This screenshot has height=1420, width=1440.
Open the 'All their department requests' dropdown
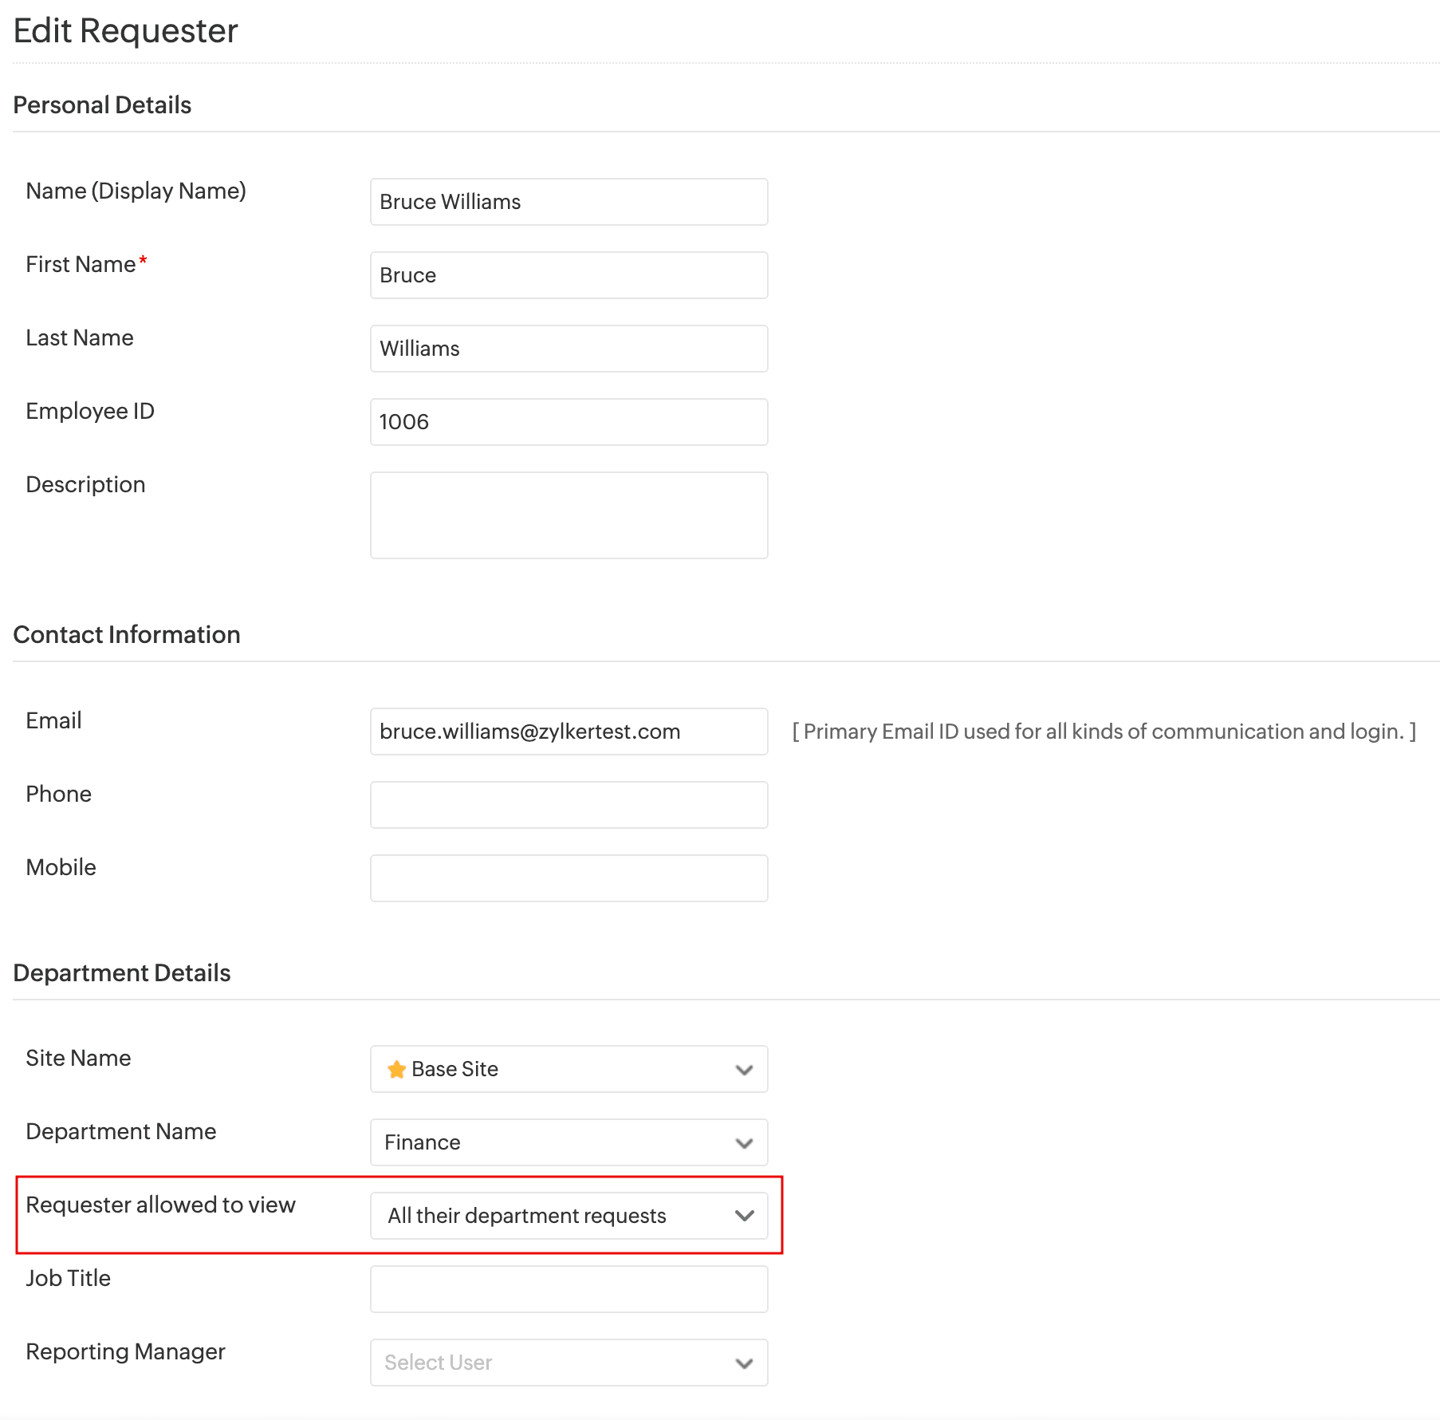[558, 1216]
